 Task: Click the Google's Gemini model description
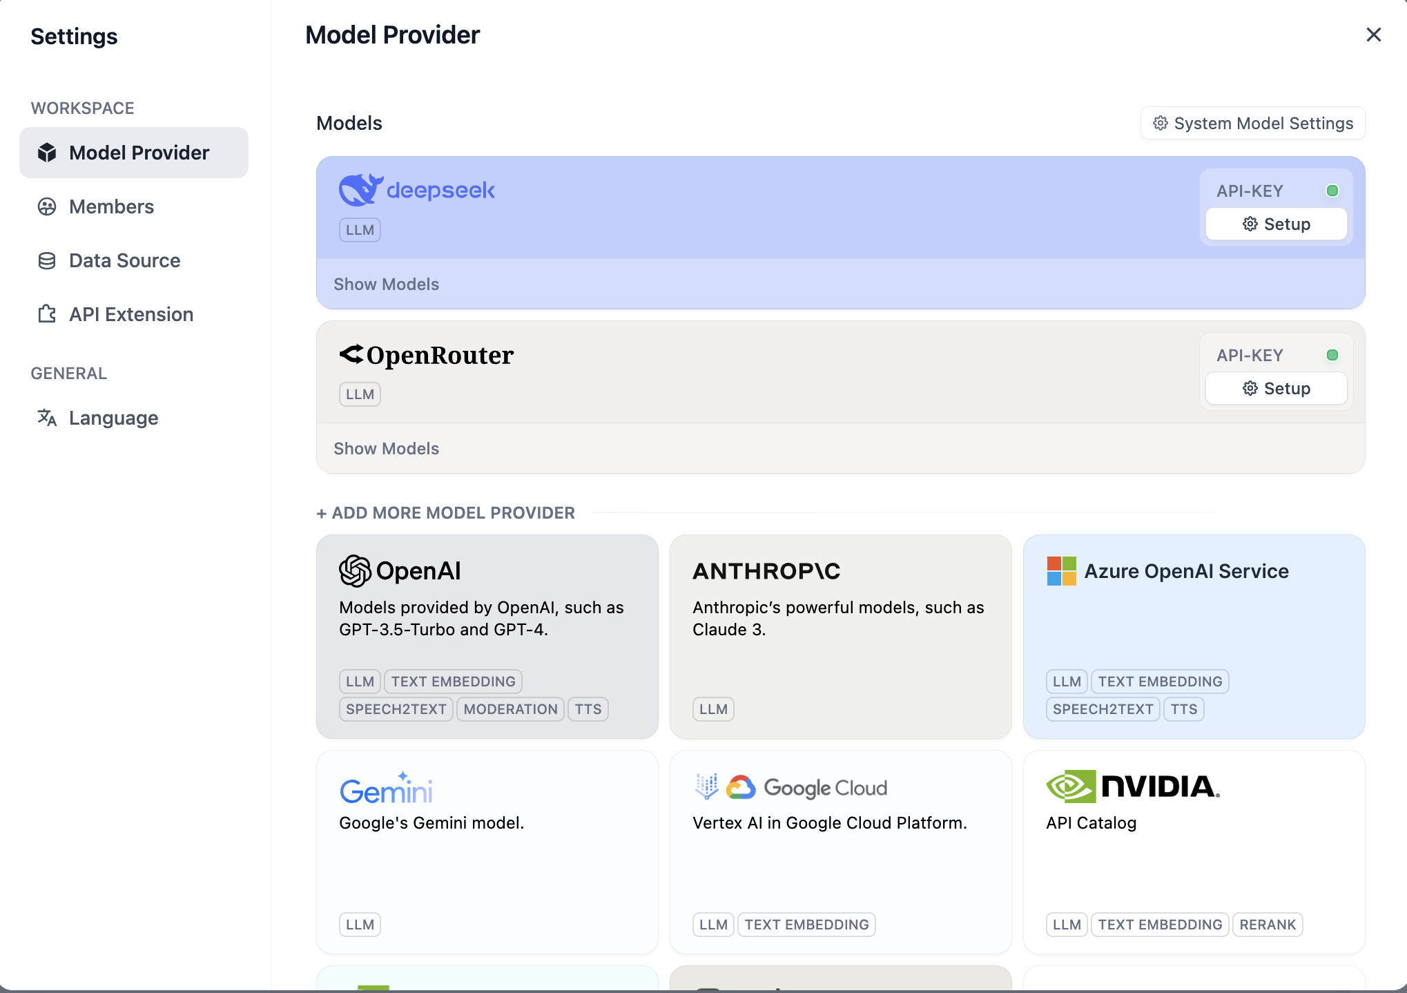pyautogui.click(x=431, y=822)
